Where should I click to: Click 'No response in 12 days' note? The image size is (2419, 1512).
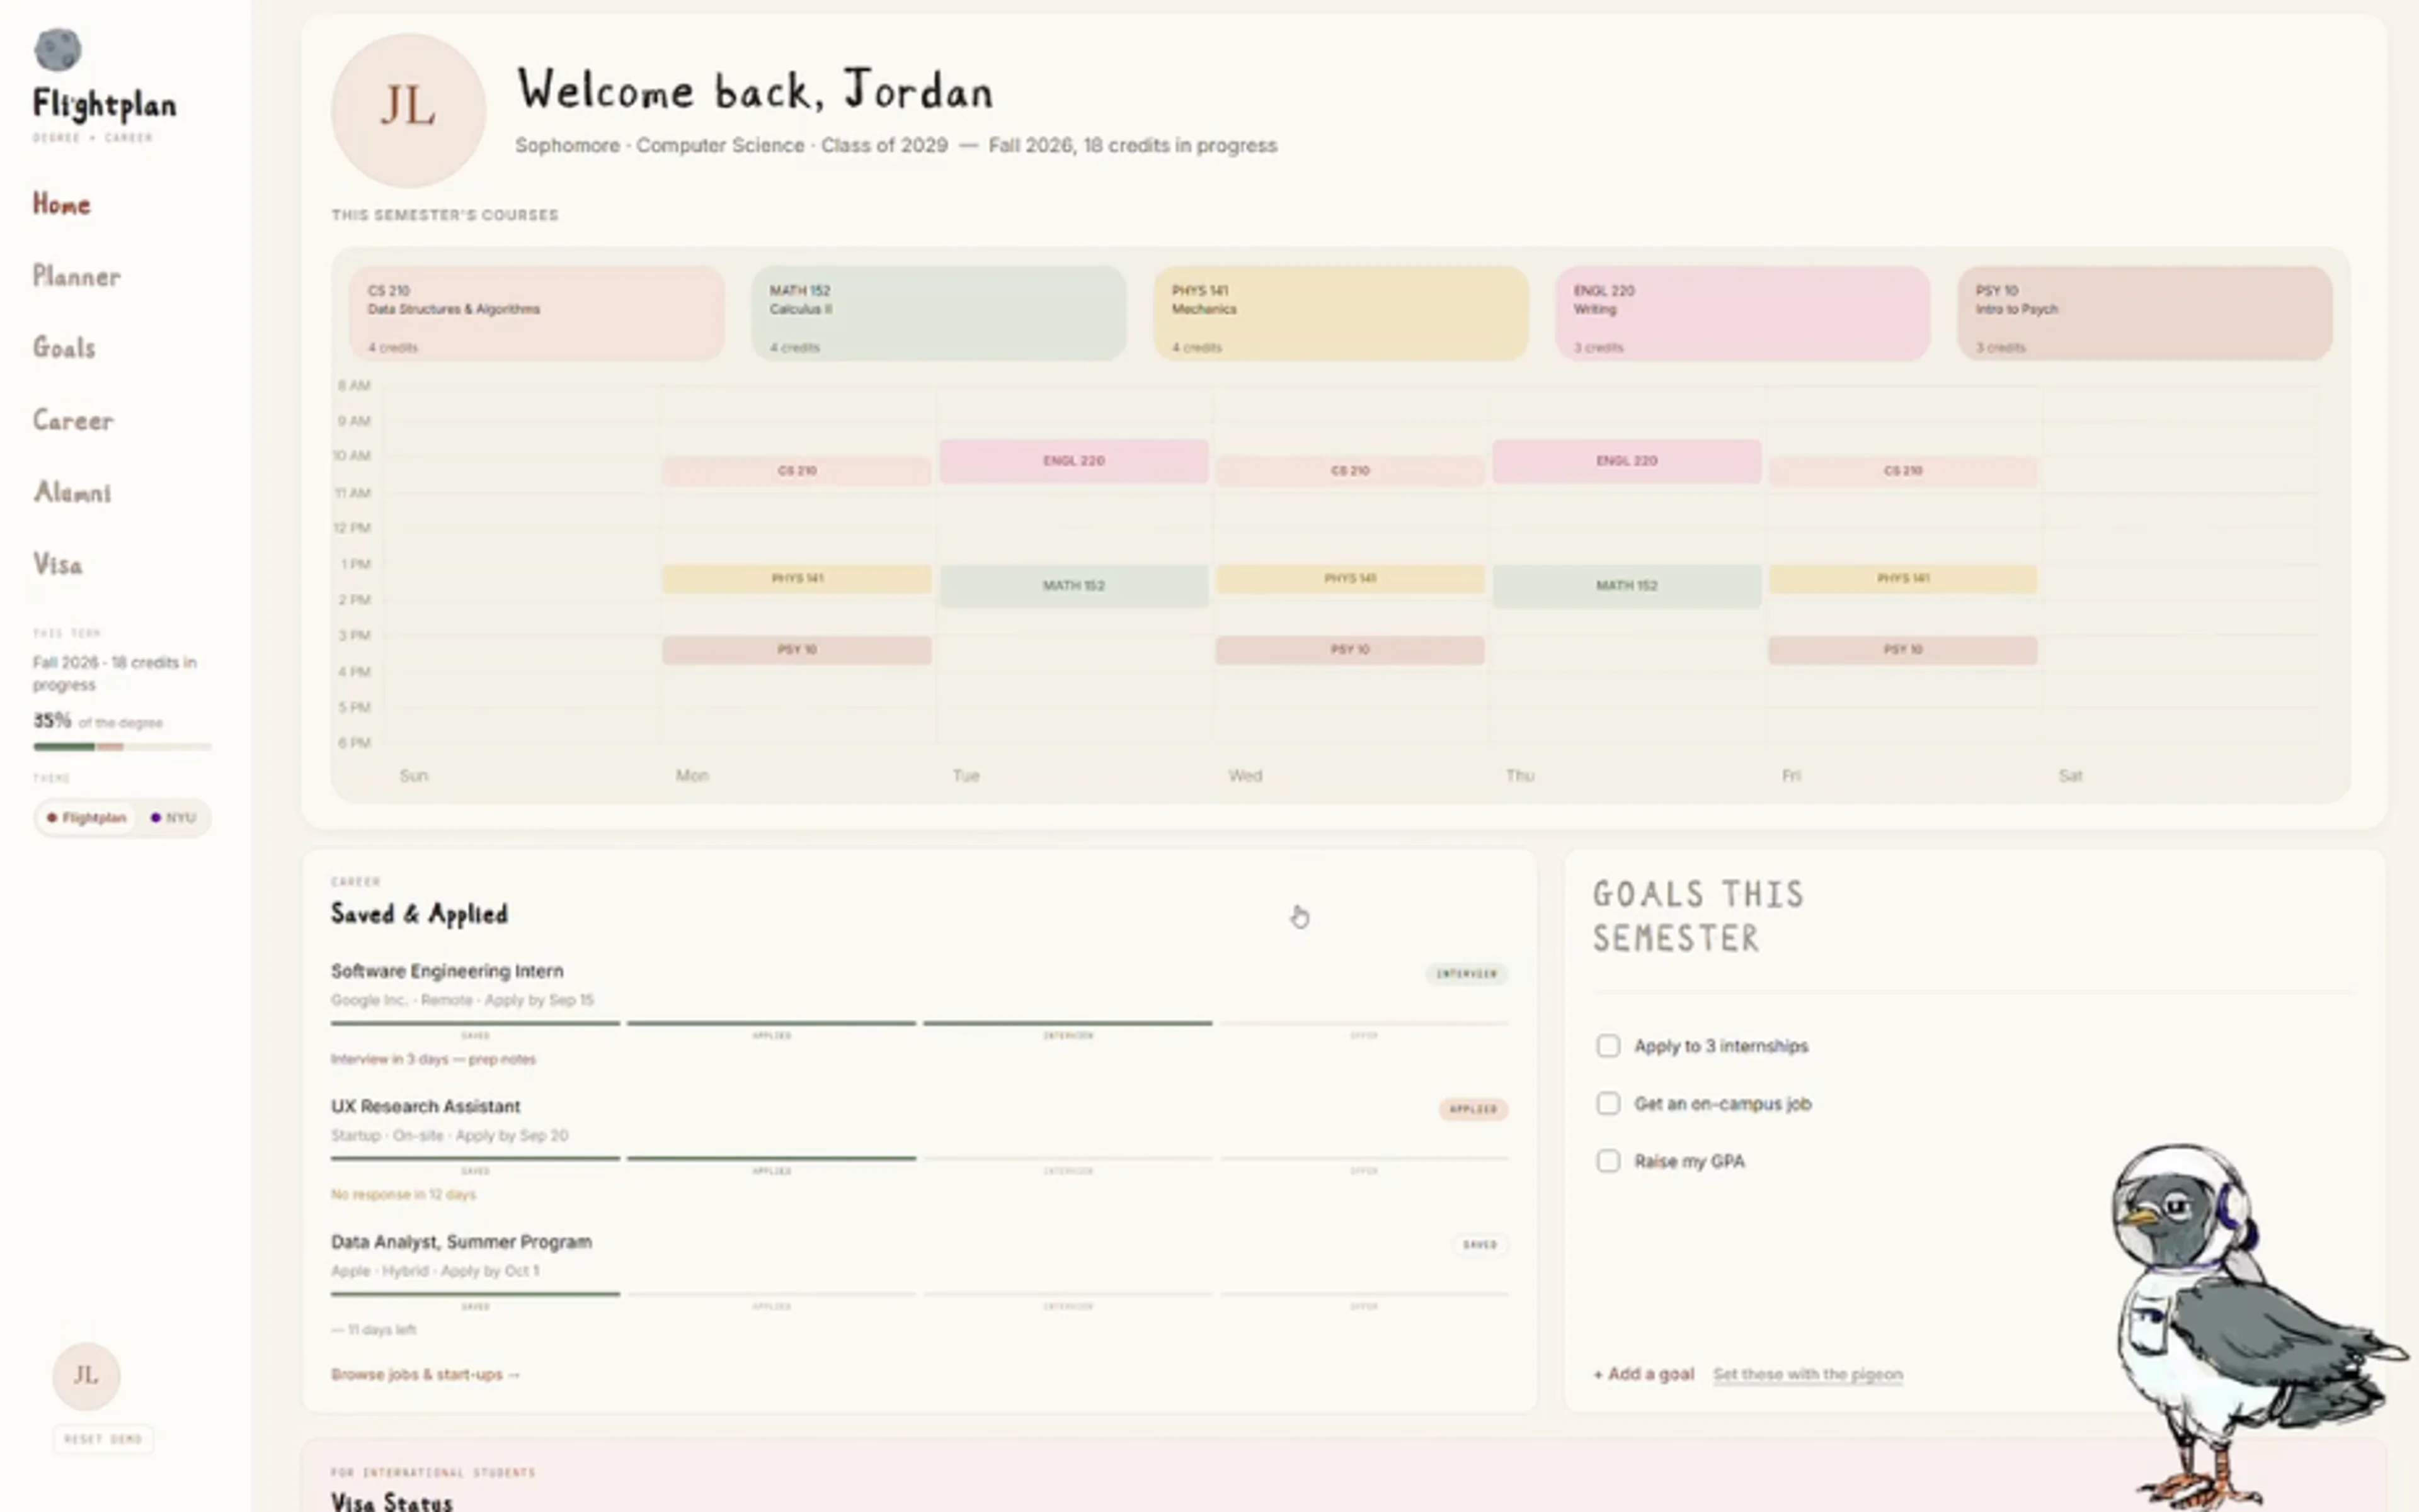(403, 1194)
